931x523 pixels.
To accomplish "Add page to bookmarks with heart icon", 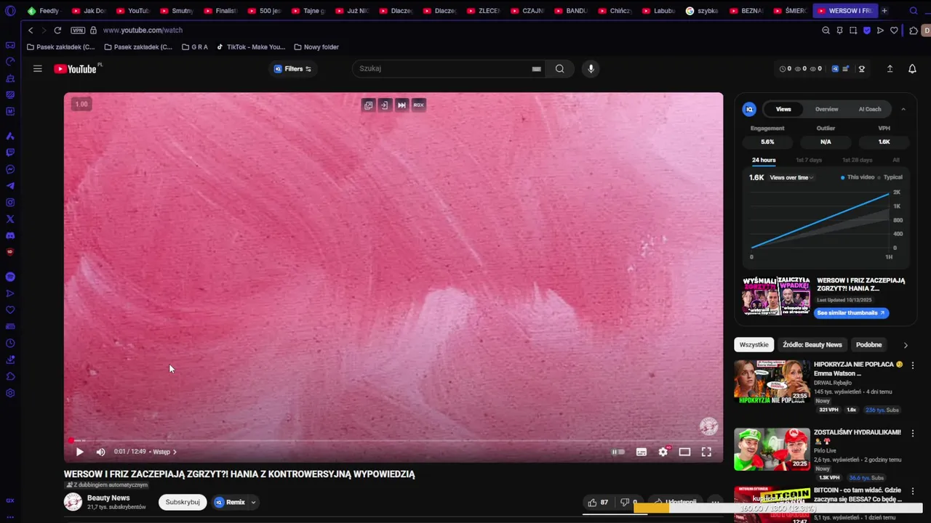I will (894, 31).
